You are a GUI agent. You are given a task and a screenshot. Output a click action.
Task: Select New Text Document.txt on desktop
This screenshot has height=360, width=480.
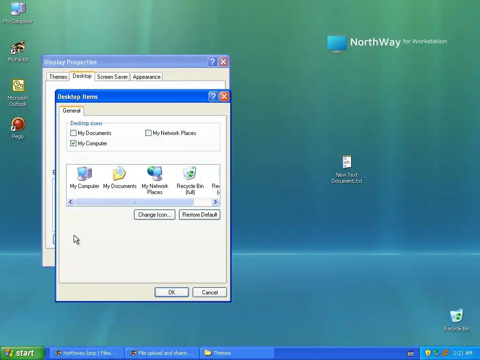click(x=347, y=169)
